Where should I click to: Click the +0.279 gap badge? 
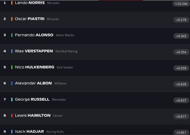pyautogui.click(x=181, y=20)
